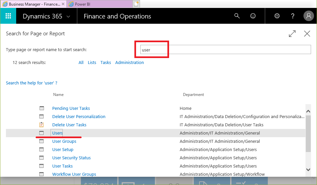Viewport: 317px width, 185px height.
Task: Click department cell of Workflow User Groups
Action: 222,174
